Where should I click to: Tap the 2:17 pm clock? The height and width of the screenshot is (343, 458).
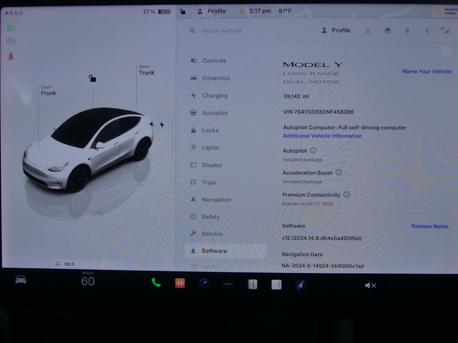(260, 11)
